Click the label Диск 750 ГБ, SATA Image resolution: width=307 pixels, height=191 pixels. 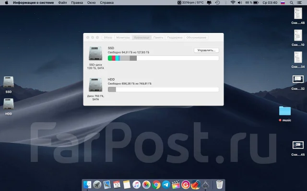pos(95,97)
